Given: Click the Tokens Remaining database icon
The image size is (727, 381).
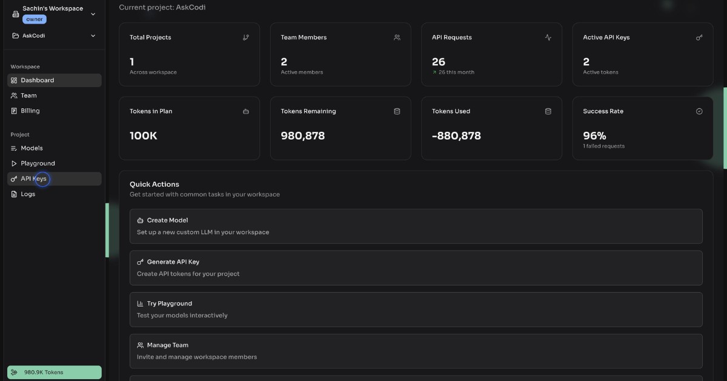Looking at the screenshot, I should coord(397,111).
